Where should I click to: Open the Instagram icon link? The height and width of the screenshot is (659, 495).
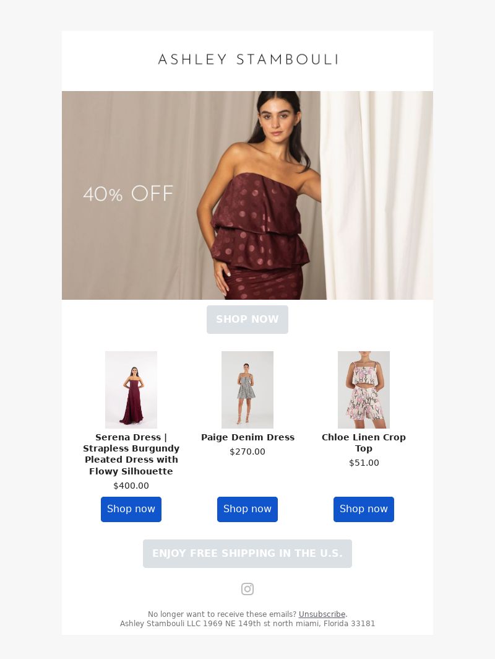tap(247, 589)
